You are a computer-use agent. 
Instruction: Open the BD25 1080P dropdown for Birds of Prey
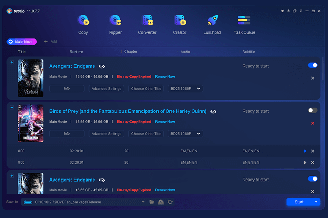(185, 134)
